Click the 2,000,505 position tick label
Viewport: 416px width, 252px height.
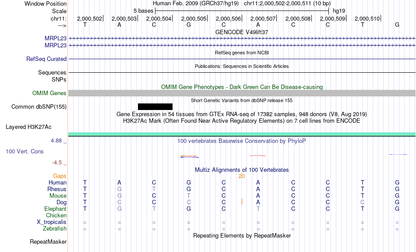point(194,18)
